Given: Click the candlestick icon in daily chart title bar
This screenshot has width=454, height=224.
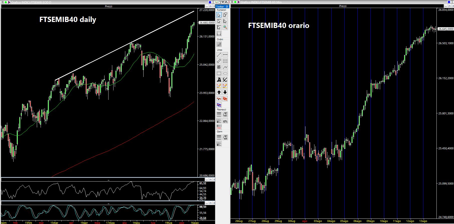Looking at the screenshot, I should (216, 2).
